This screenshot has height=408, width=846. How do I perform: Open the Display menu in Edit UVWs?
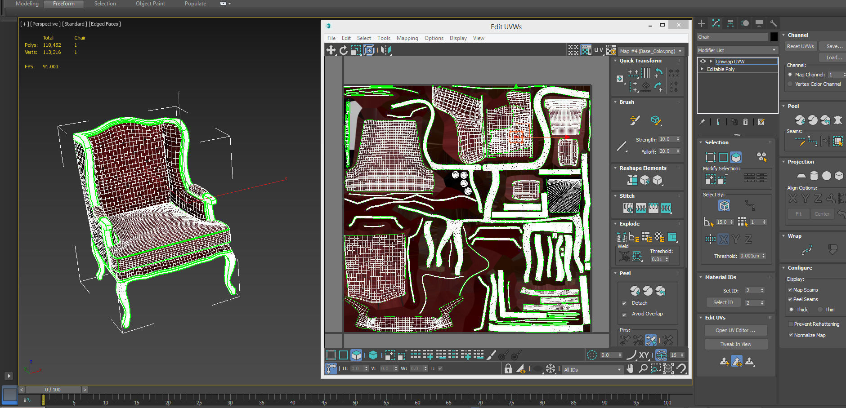[x=458, y=38]
